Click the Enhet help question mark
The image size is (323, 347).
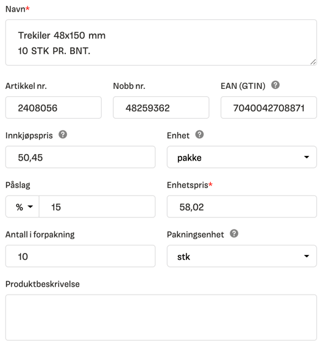[x=199, y=135]
